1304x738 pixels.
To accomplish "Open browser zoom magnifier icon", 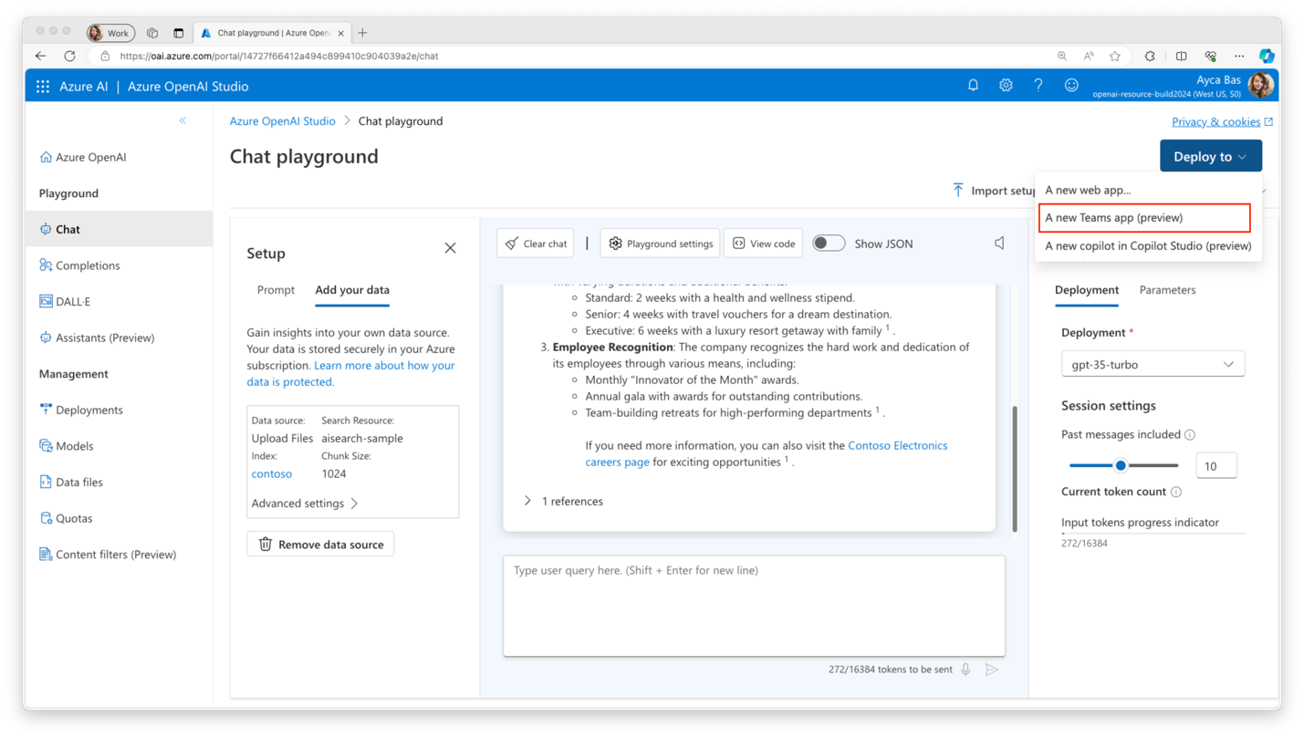I will (1062, 56).
